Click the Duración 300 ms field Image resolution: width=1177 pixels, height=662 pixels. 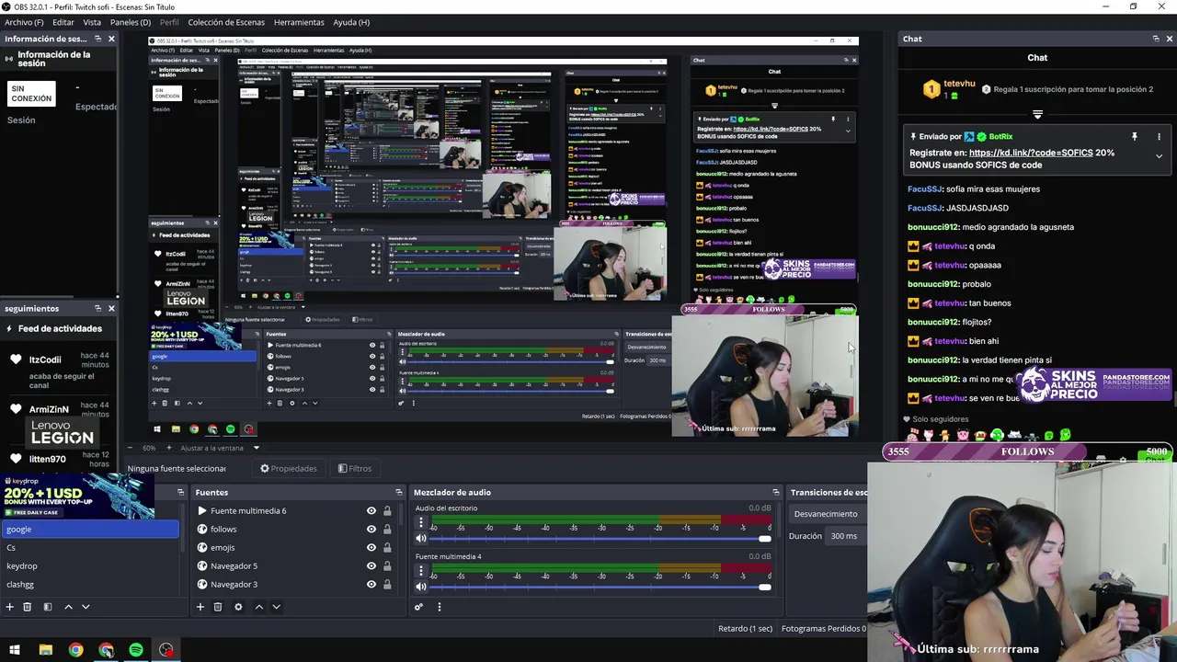click(x=845, y=536)
